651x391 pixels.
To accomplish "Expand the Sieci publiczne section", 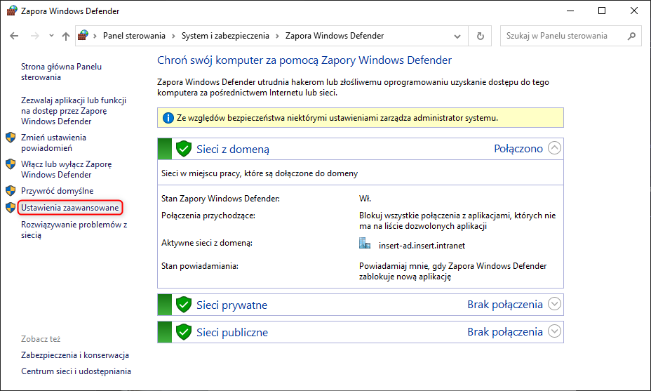I will (x=554, y=331).
